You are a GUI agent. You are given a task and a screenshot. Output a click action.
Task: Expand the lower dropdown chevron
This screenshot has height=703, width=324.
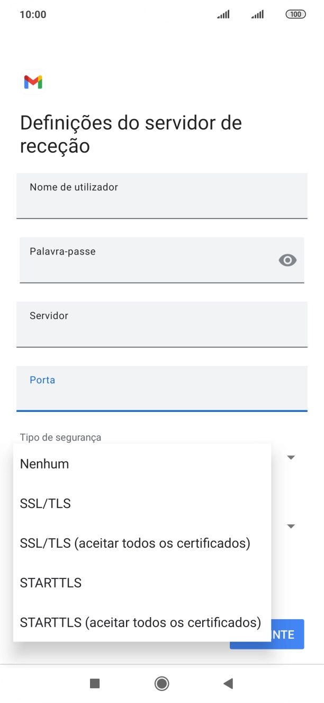click(291, 525)
